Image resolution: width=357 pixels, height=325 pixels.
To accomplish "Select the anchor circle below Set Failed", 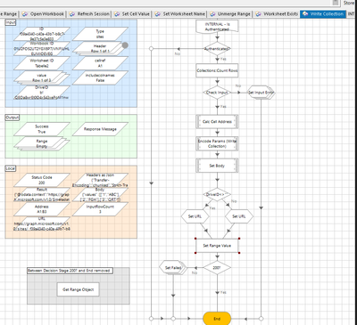I will [x=173, y=319].
